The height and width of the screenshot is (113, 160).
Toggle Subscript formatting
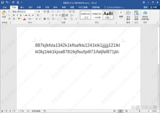point(30,15)
